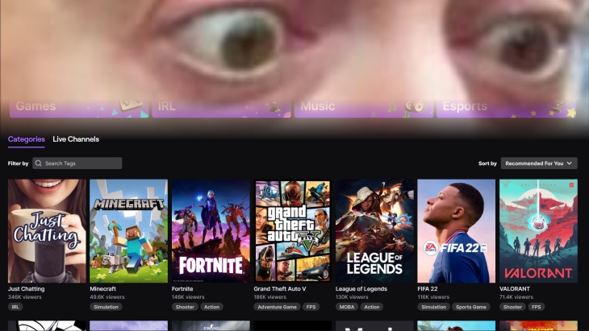
Task: Click the Fortnite title link
Action: point(182,288)
